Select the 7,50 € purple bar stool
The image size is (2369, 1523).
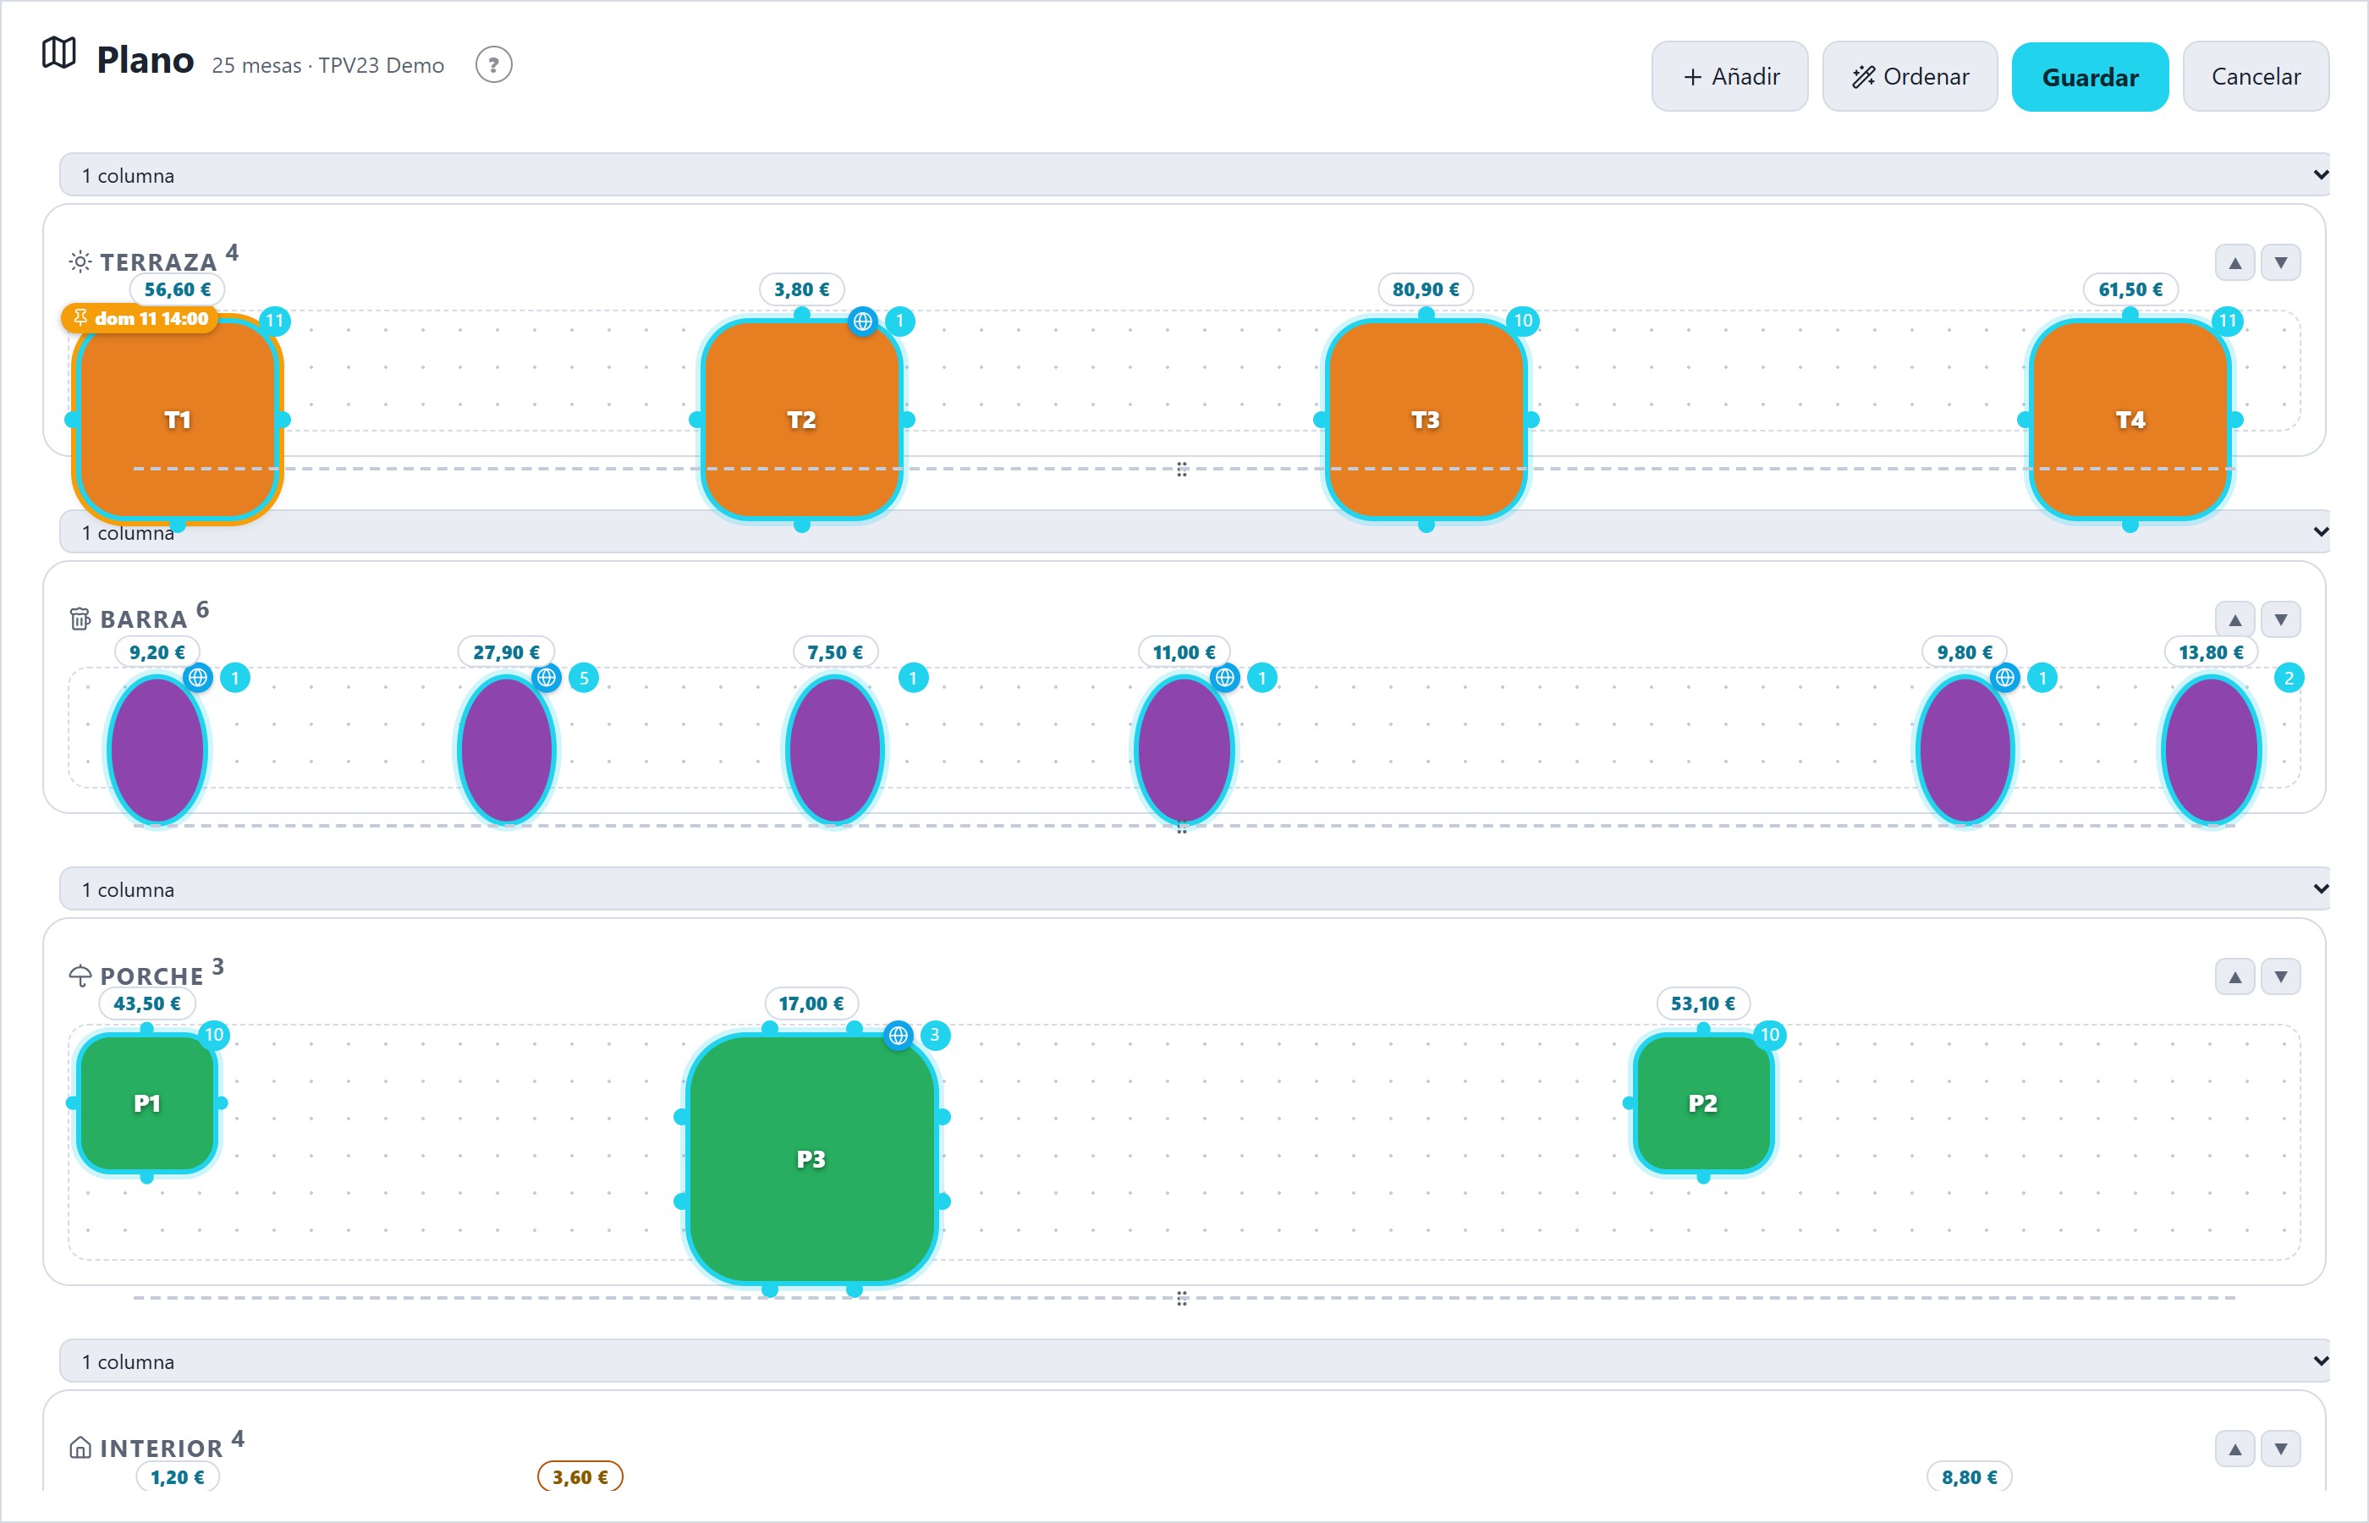834,750
